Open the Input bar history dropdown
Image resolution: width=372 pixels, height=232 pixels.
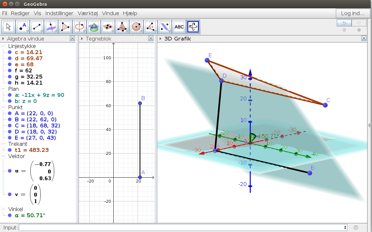[345, 227]
